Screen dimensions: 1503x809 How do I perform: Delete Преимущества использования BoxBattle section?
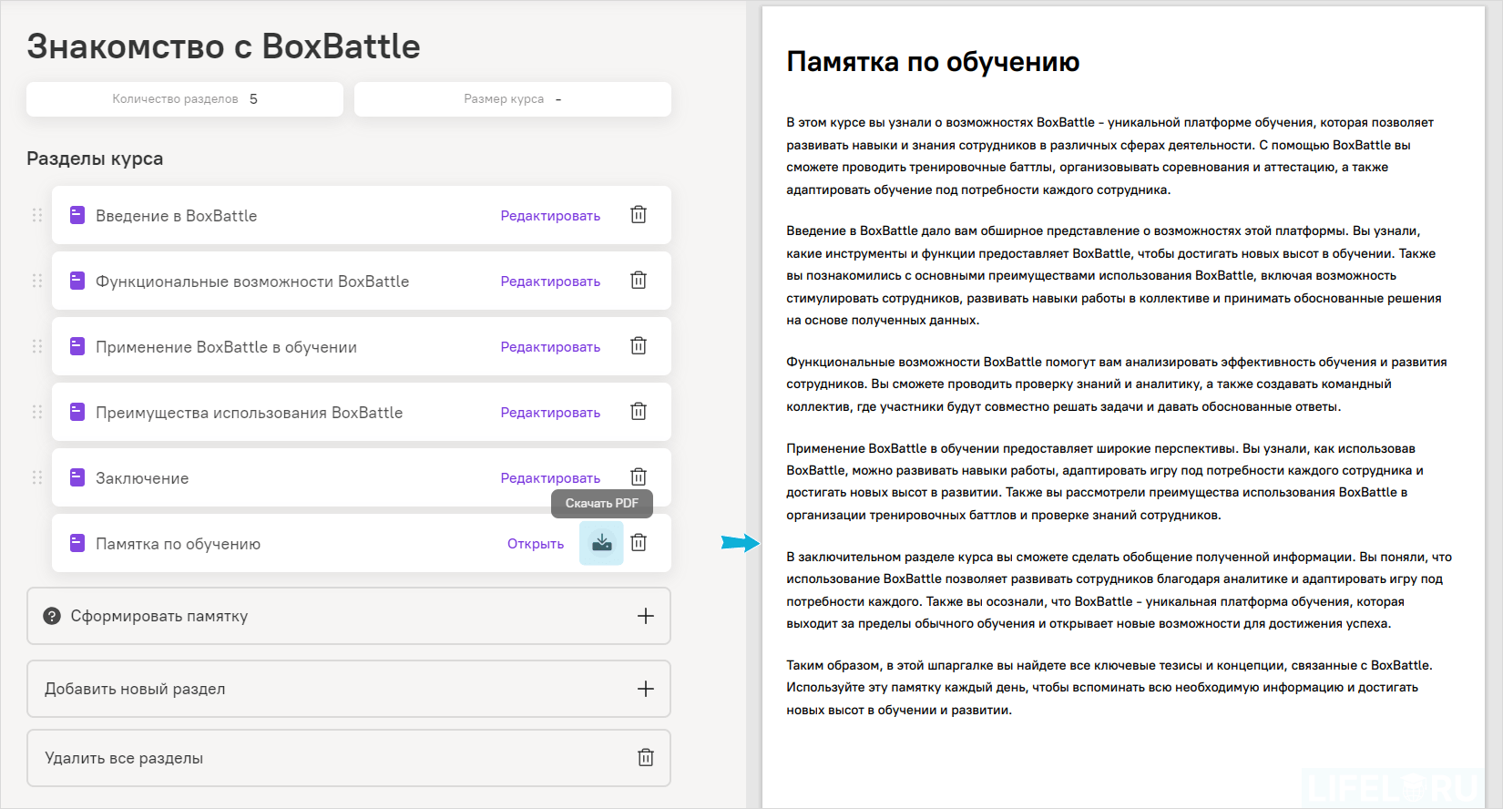tap(639, 412)
